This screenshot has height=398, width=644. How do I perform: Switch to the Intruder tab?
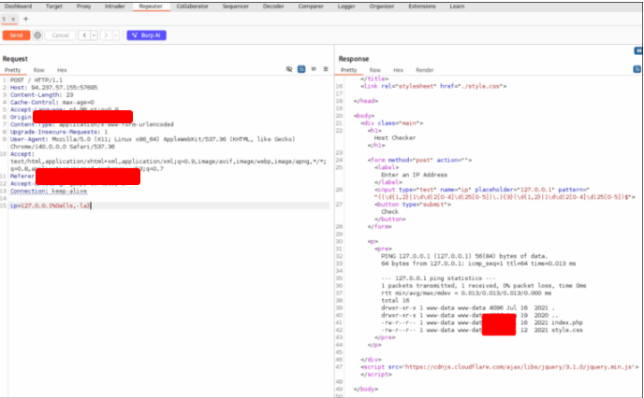click(x=115, y=6)
